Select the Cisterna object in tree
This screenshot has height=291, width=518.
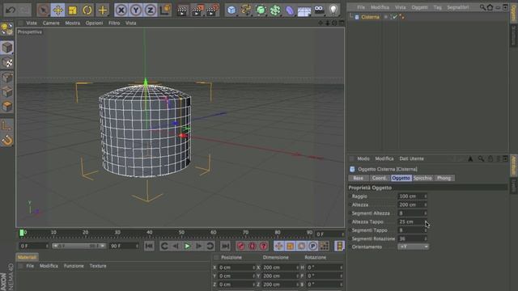pos(370,17)
